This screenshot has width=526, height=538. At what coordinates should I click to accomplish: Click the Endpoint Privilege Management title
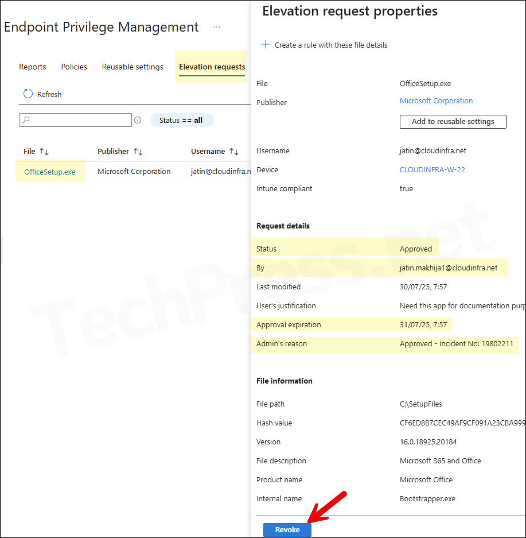point(102,27)
